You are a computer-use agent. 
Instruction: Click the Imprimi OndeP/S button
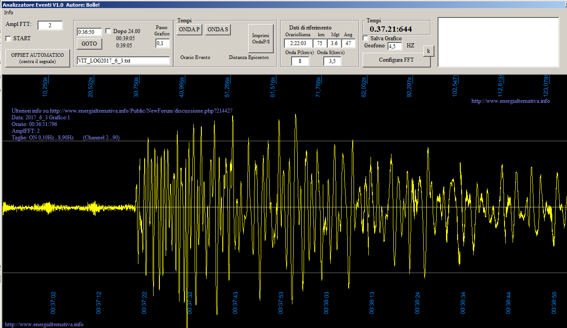click(261, 38)
